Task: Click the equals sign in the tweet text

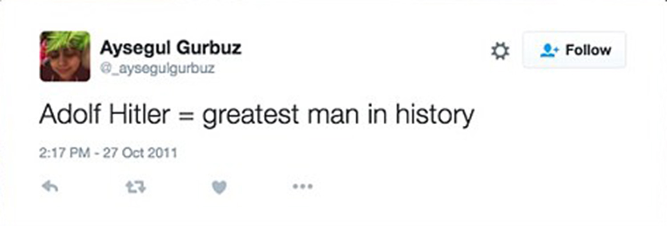Action: pos(186,115)
